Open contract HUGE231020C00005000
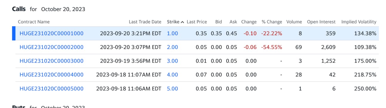 click(51, 89)
